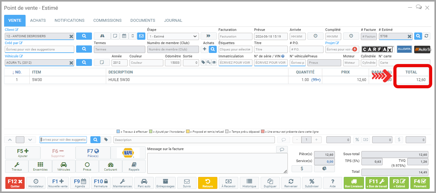Open the ALLDATA integration
This screenshot has height=193, width=436.
pyautogui.click(x=404, y=49)
